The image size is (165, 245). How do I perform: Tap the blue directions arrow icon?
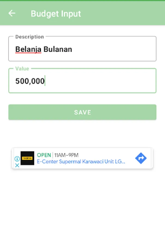[141, 158]
